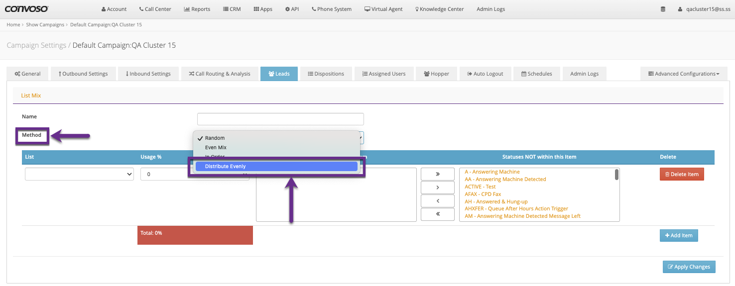Click the Usage % input field
This screenshot has height=286, width=735.
tap(195, 174)
